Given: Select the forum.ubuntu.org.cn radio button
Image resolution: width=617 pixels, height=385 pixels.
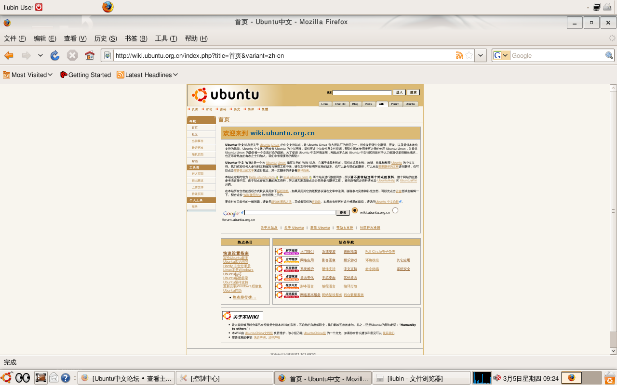Looking at the screenshot, I should pos(395,210).
